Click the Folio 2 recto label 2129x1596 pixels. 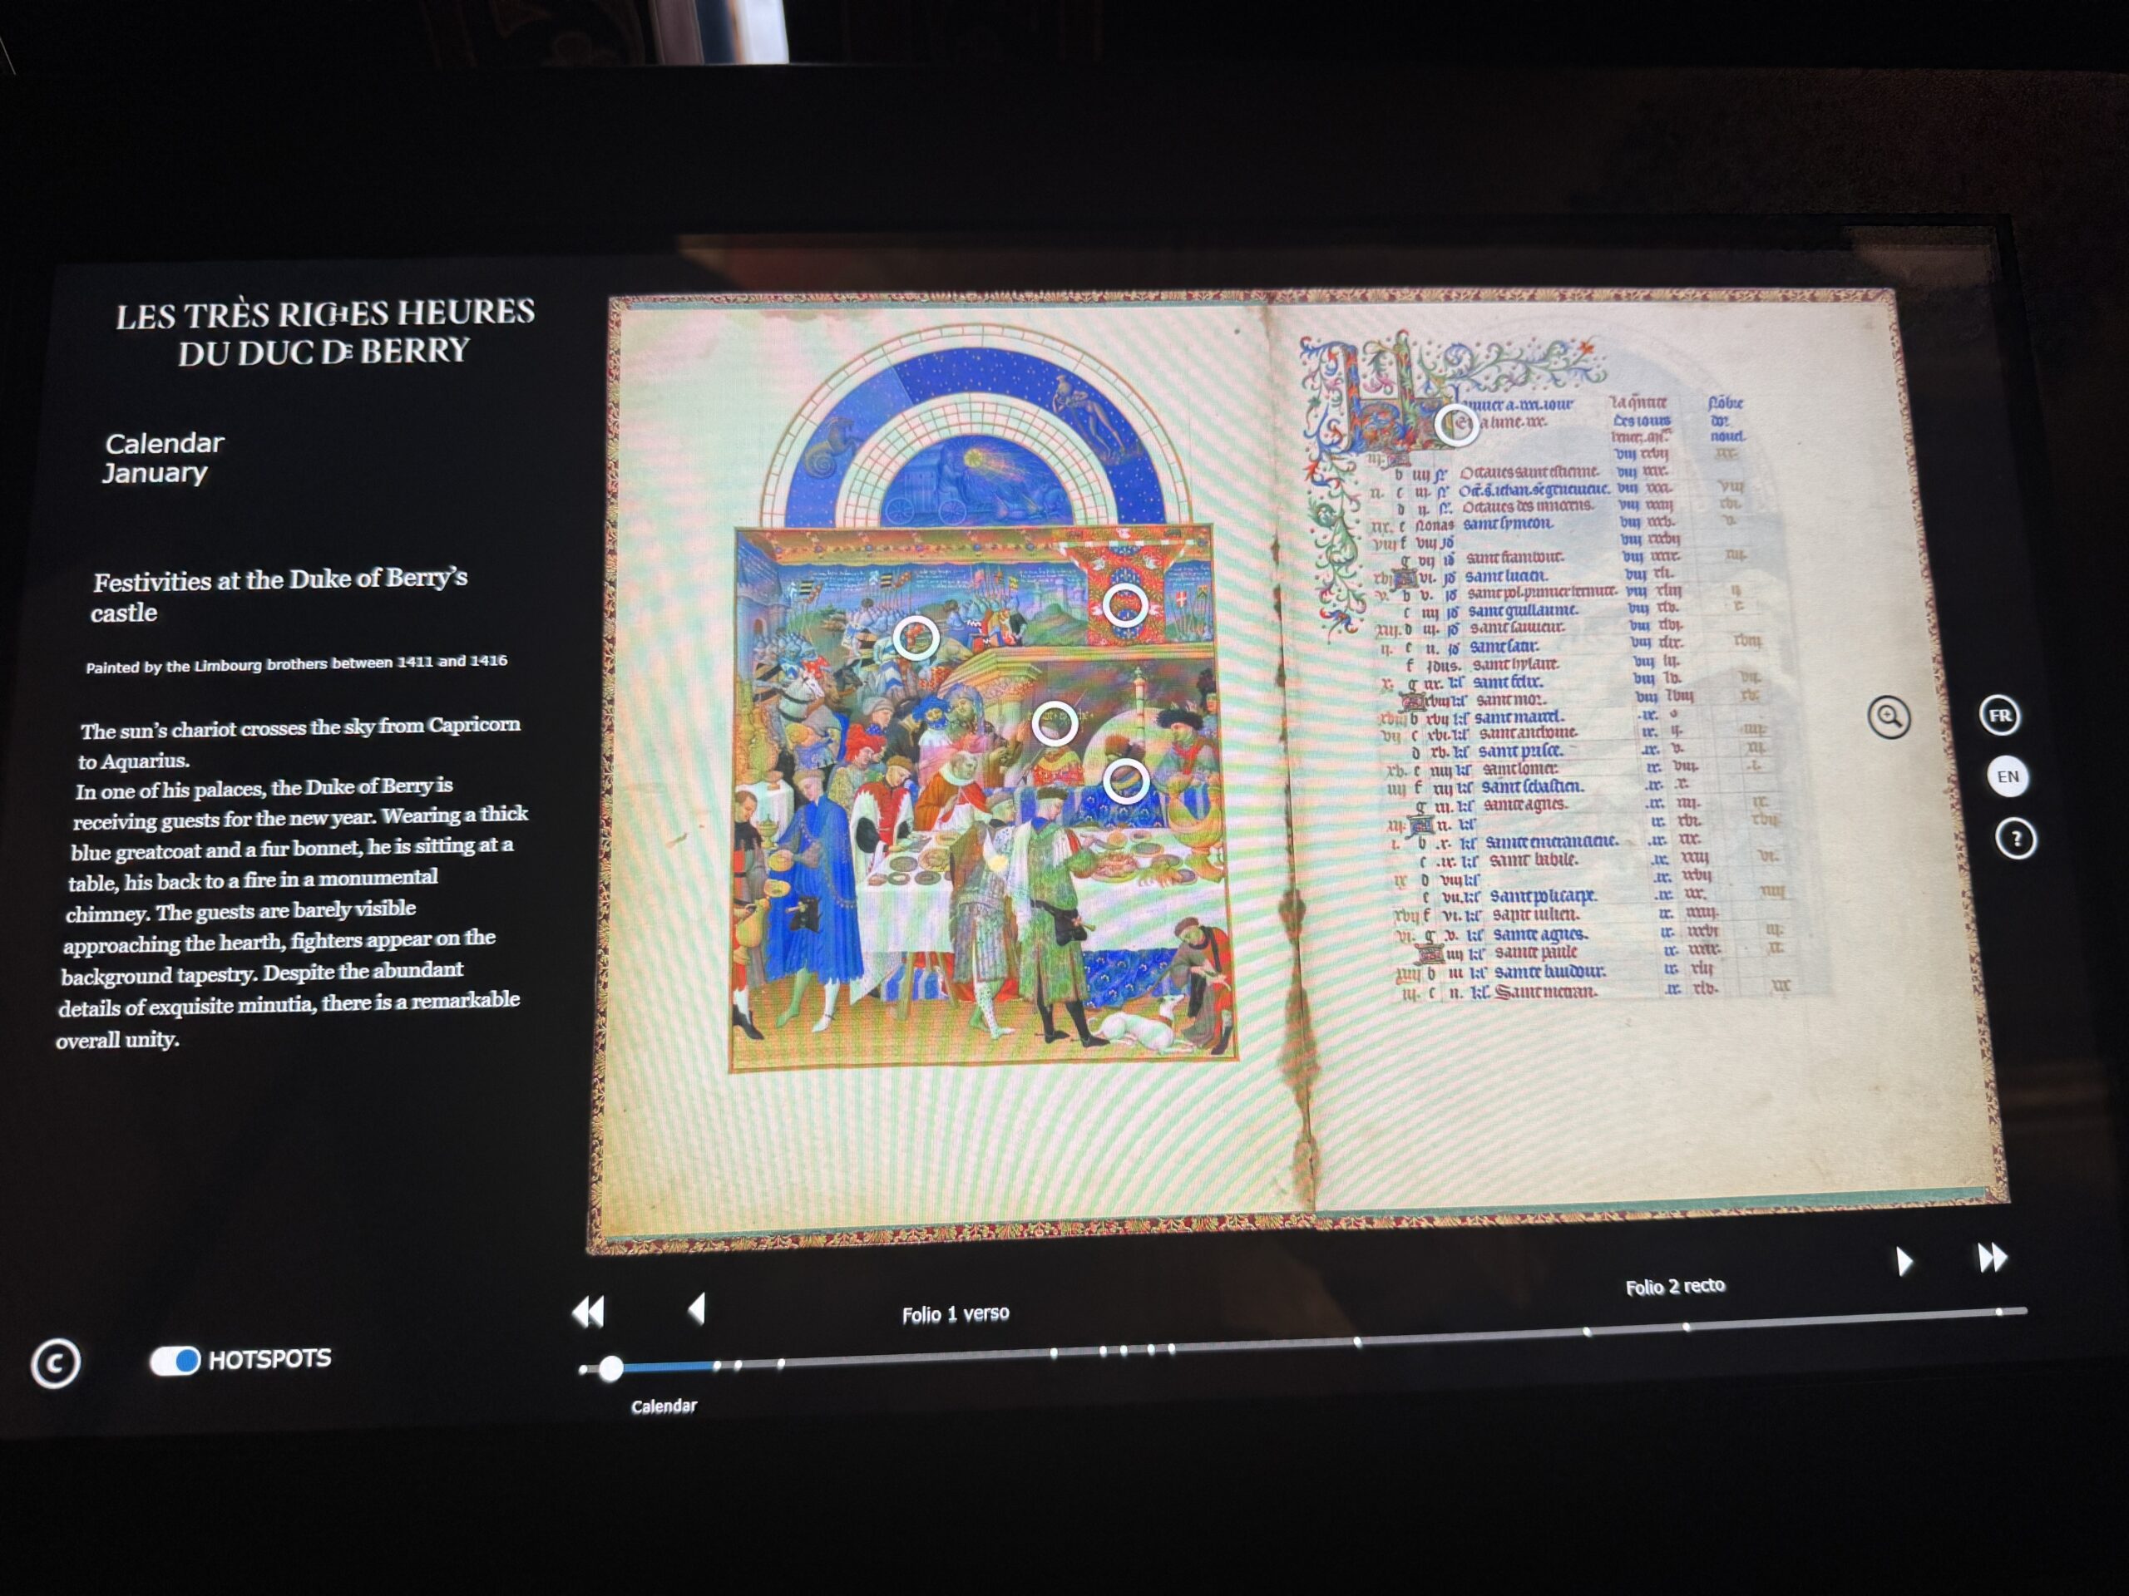(1675, 1287)
